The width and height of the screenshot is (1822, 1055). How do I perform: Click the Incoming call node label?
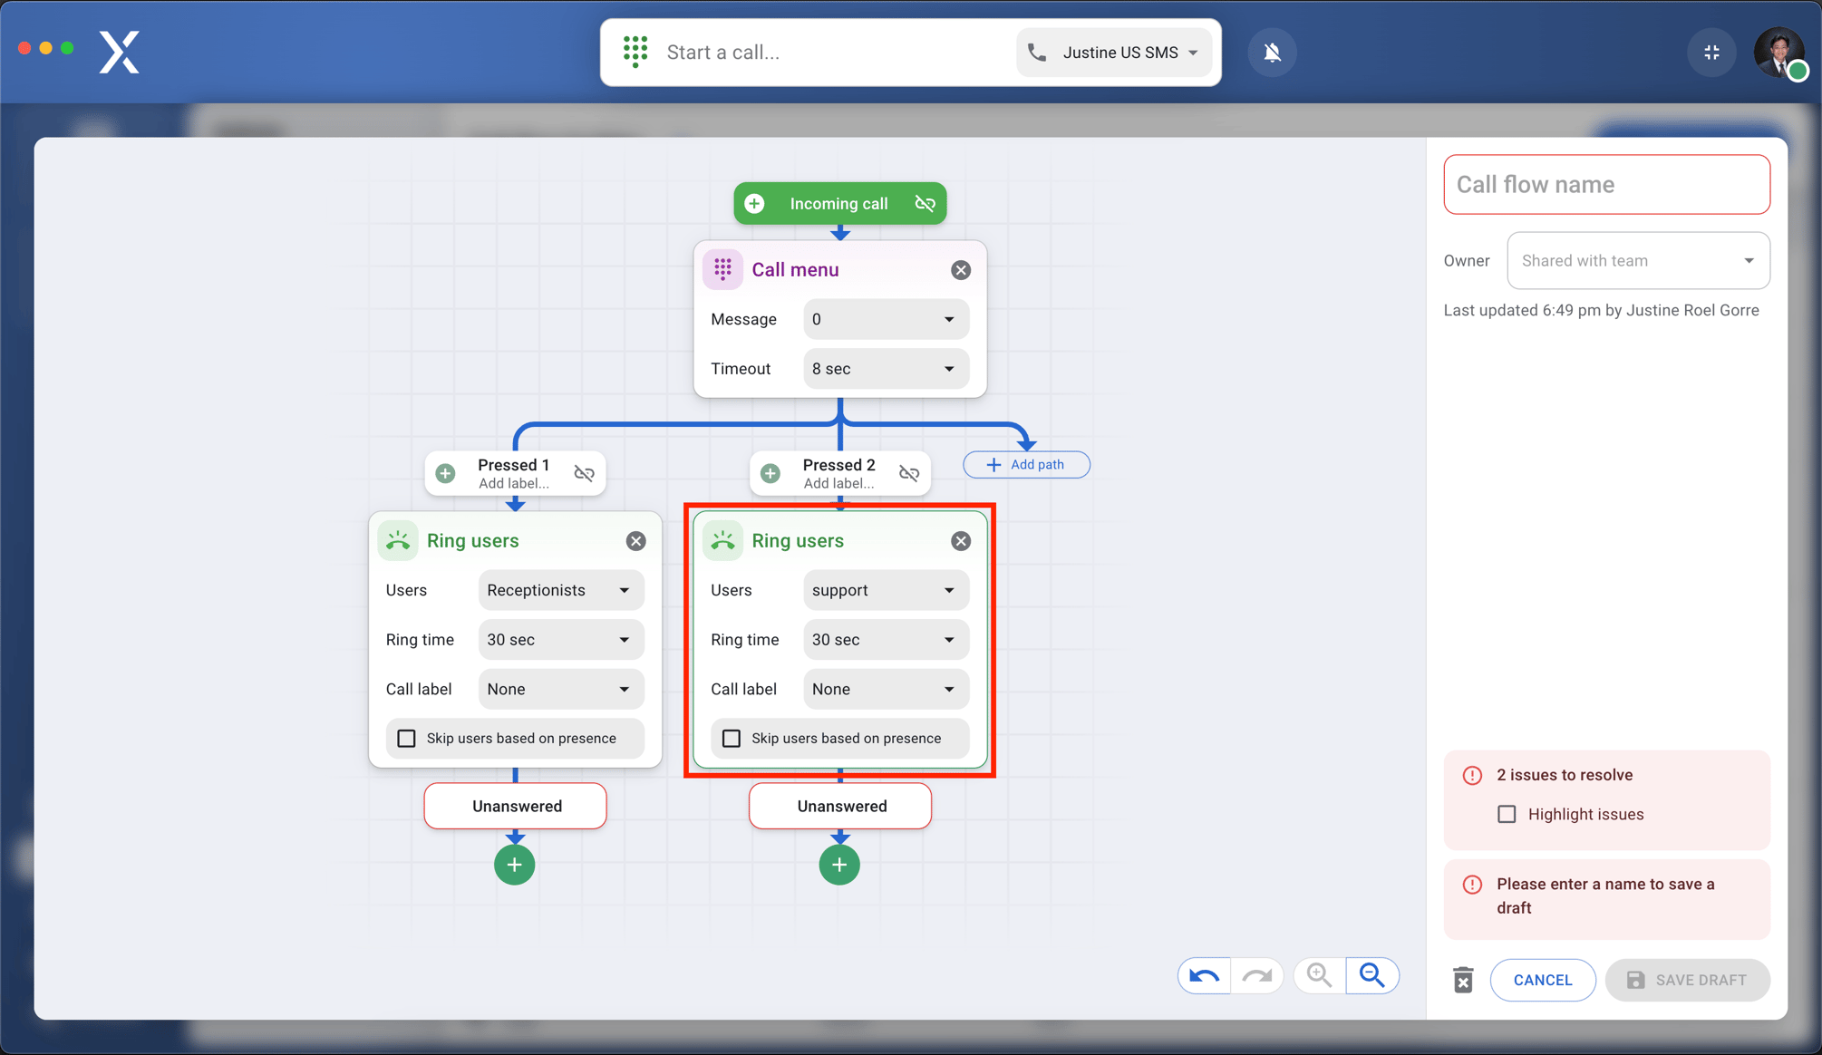click(x=838, y=204)
